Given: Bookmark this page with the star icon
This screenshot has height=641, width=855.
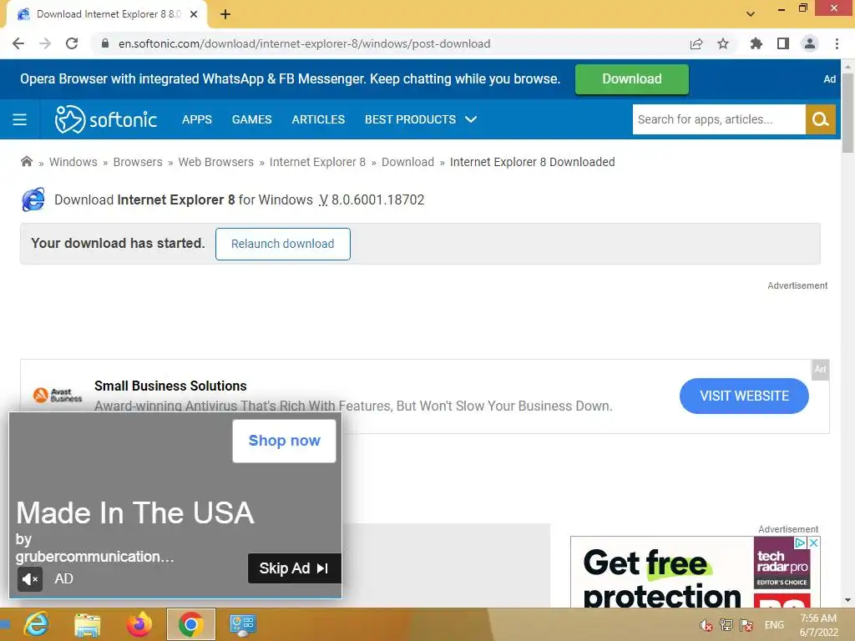Looking at the screenshot, I should [x=723, y=43].
